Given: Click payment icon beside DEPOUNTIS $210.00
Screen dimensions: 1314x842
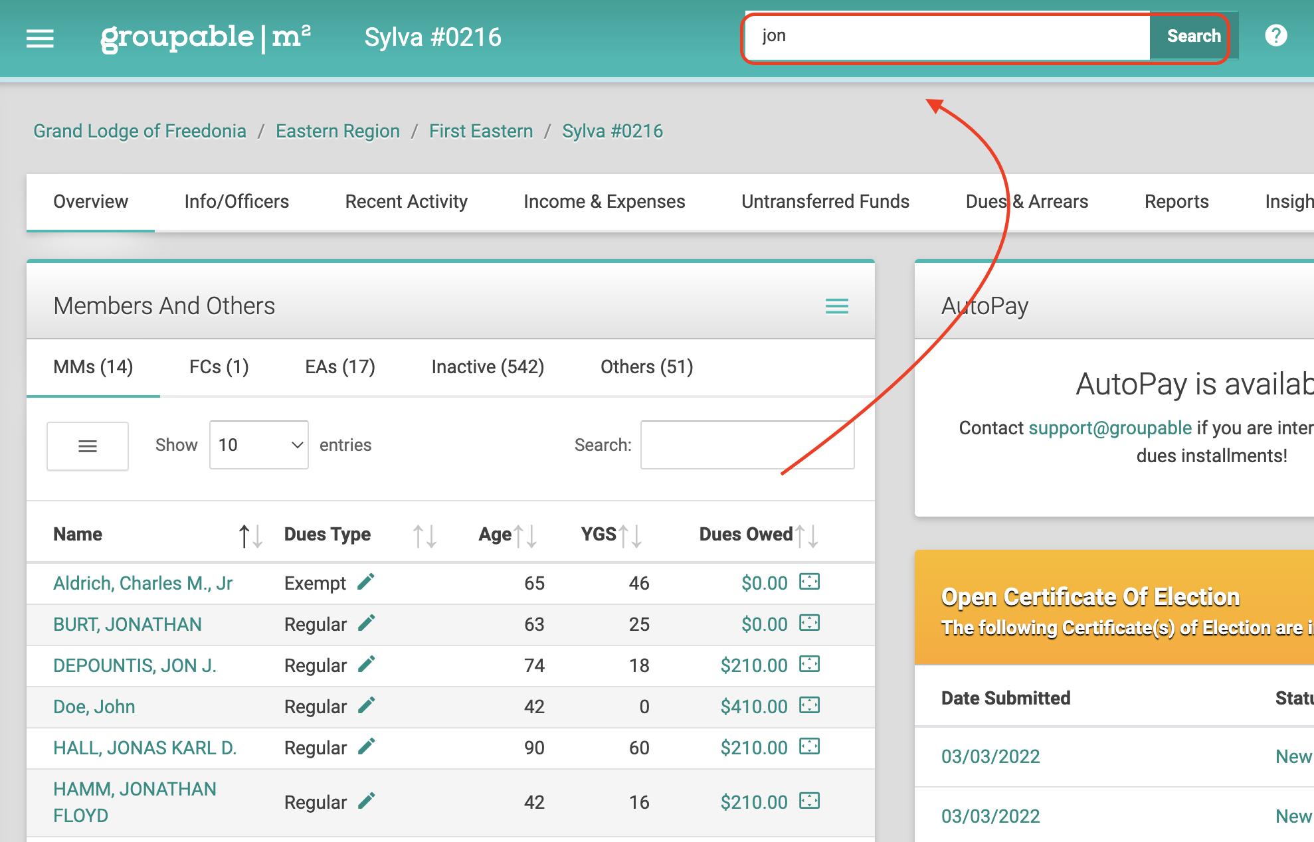Looking at the screenshot, I should [810, 664].
